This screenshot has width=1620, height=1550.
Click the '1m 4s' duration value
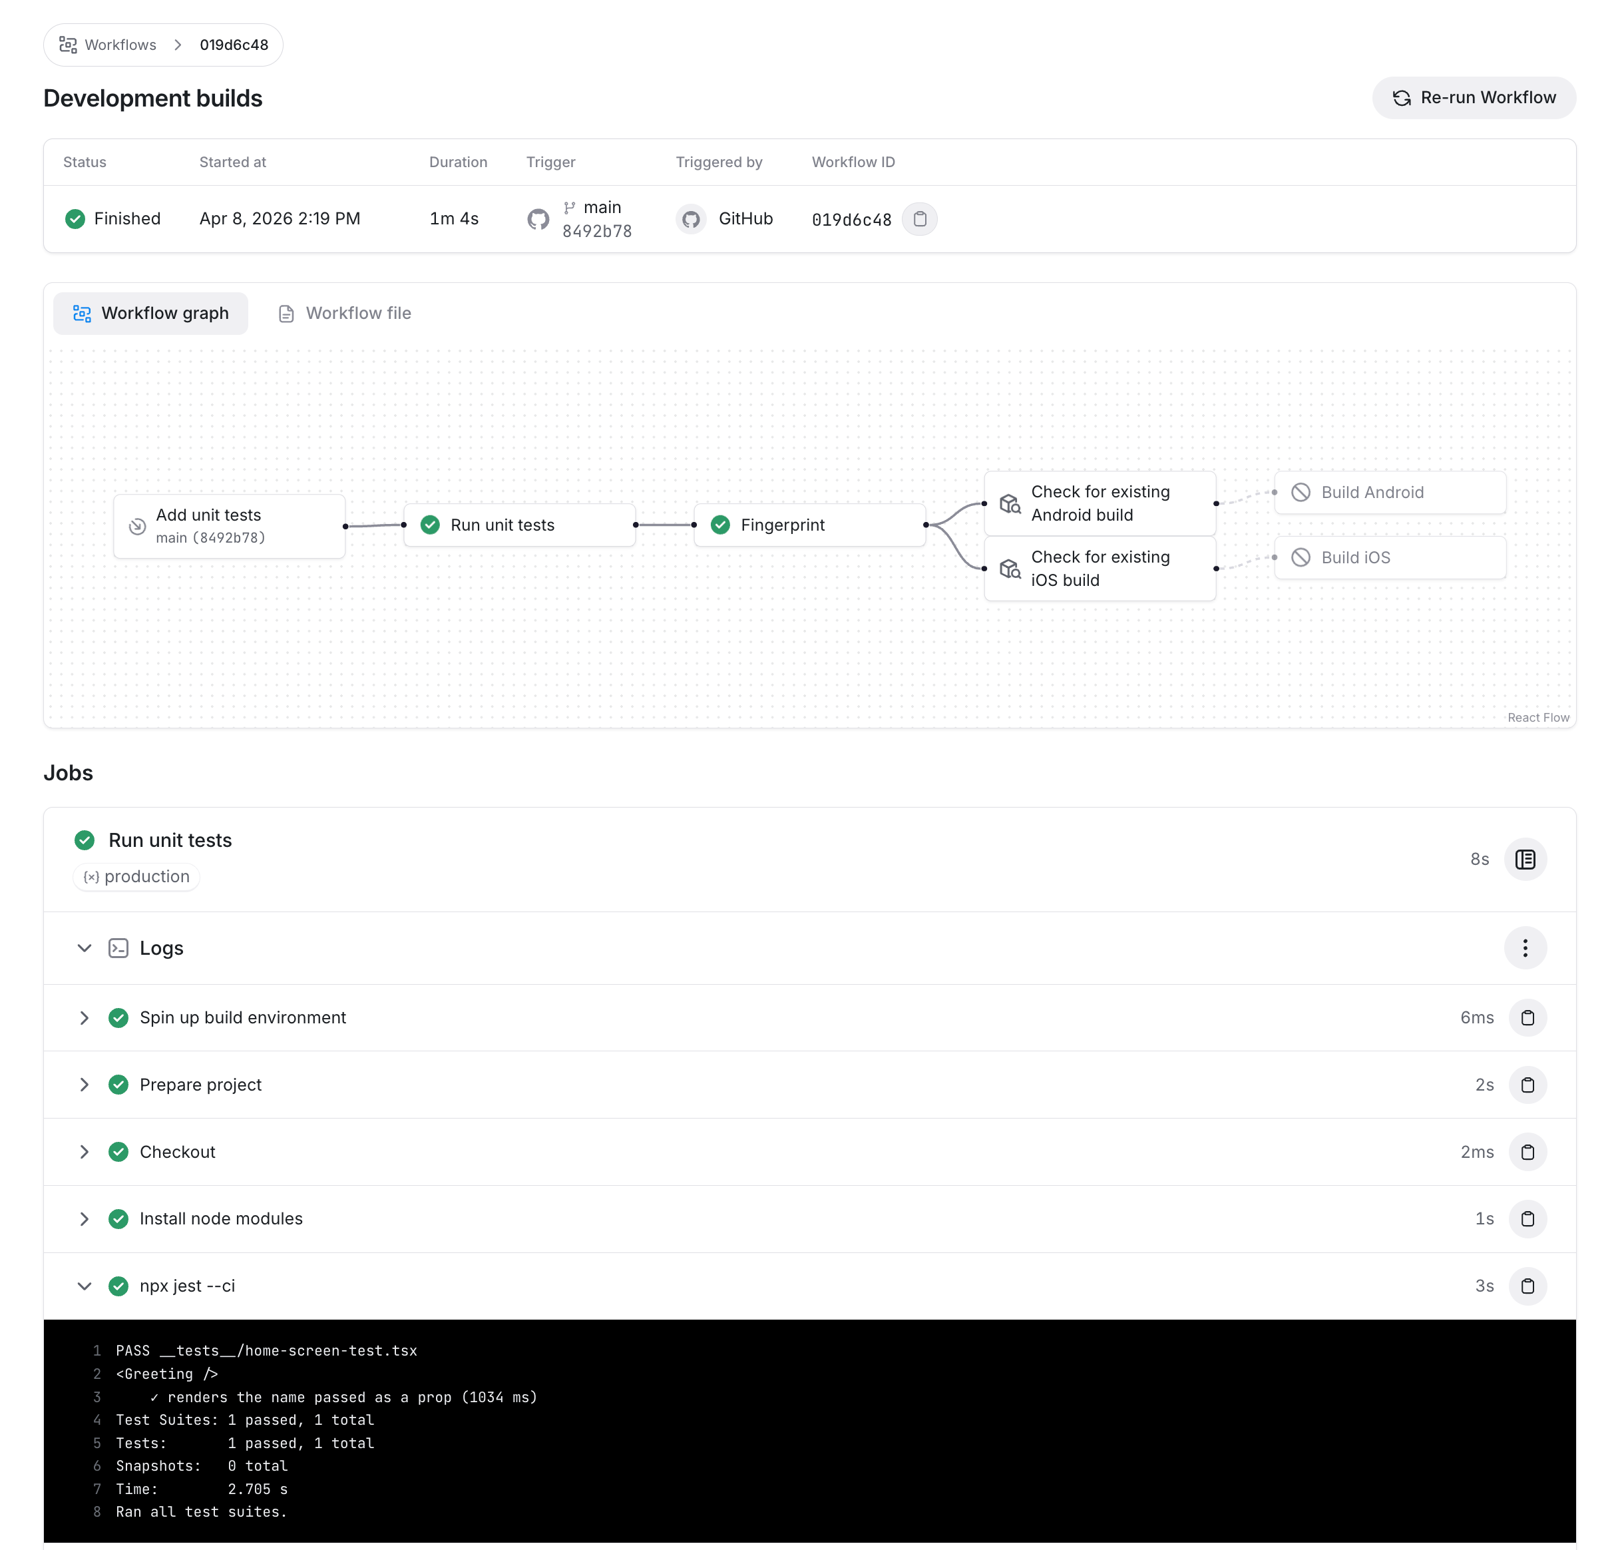coord(453,219)
